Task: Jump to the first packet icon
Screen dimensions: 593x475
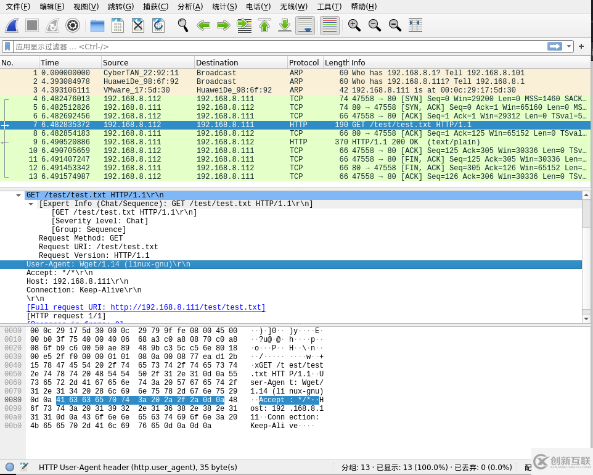Action: coord(264,25)
